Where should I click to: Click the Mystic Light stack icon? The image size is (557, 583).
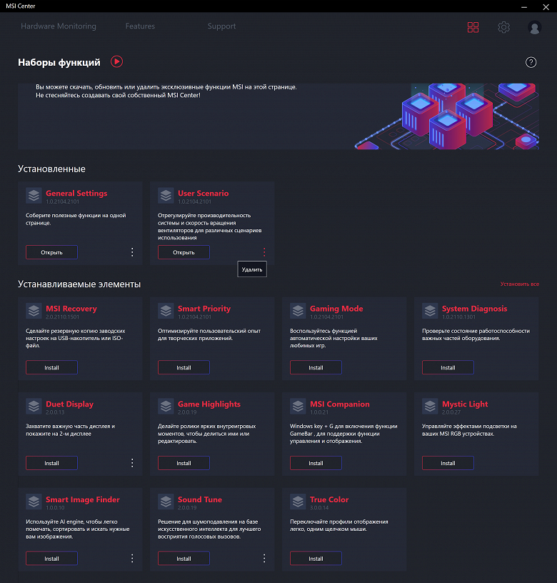point(430,406)
